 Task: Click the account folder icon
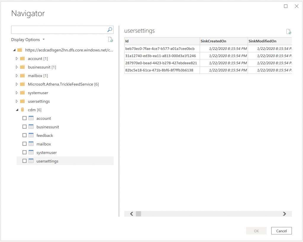(22, 58)
